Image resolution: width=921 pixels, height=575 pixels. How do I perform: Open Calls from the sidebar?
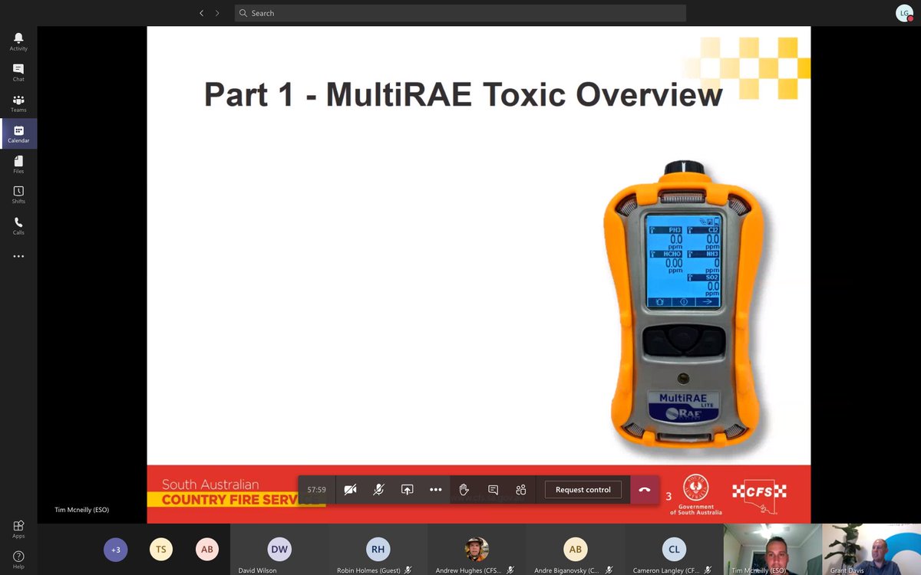18,225
